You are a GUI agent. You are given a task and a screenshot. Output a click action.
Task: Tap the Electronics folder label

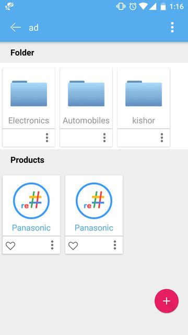click(29, 120)
